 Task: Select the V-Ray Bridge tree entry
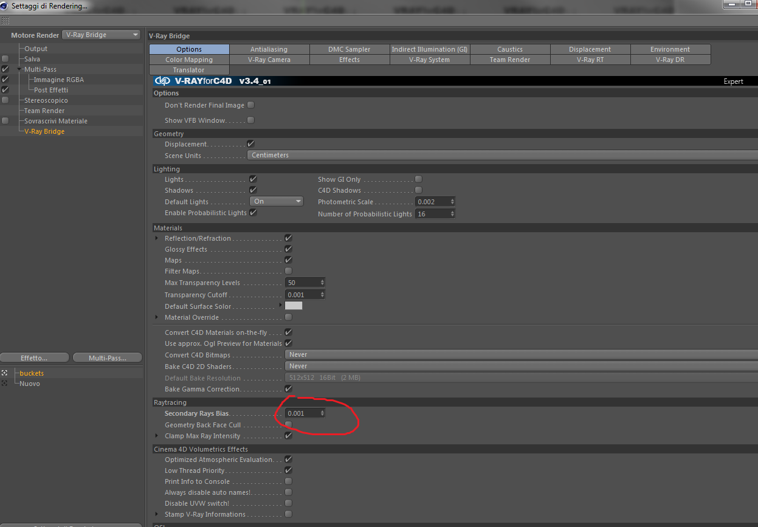point(44,131)
